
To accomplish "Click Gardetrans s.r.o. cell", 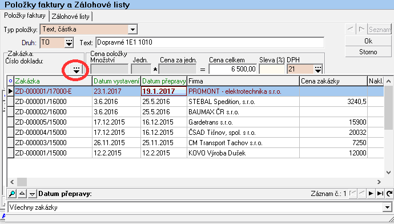I will coord(243,122).
